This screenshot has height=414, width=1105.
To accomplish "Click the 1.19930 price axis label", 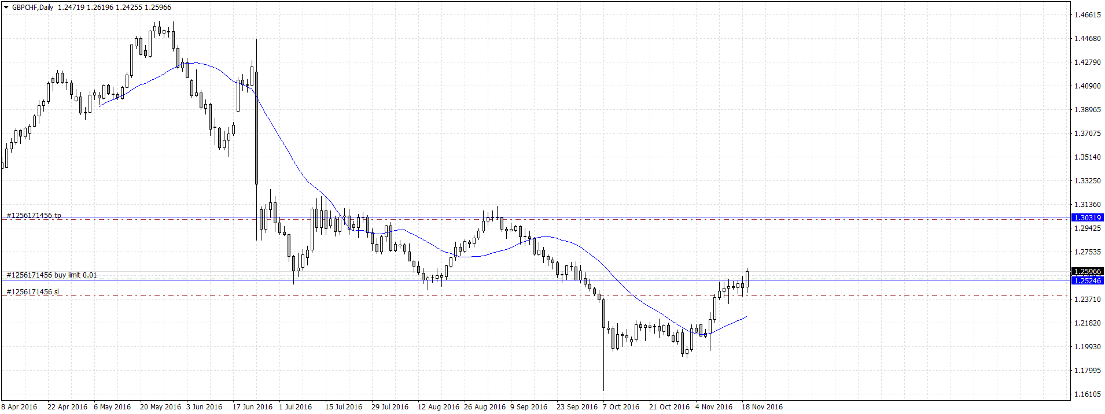I will pyautogui.click(x=1088, y=347).
